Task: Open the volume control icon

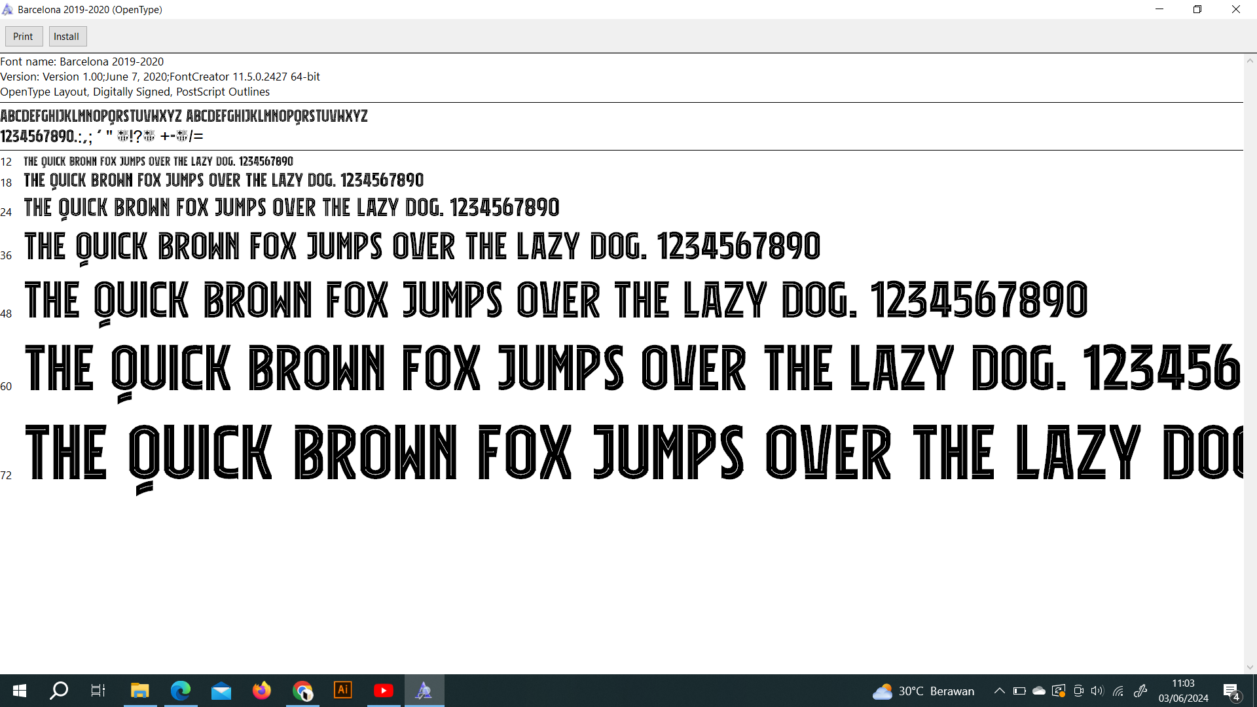Action: (x=1098, y=691)
